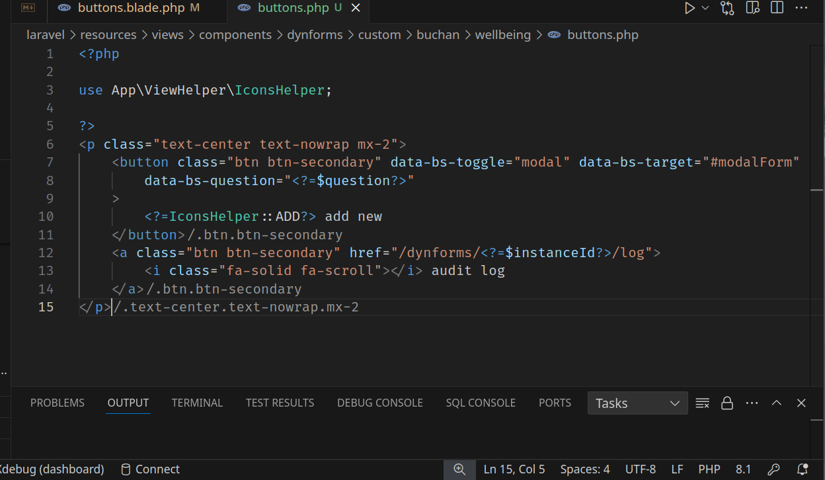Split the editor right
The width and height of the screenshot is (825, 480).
777,8
